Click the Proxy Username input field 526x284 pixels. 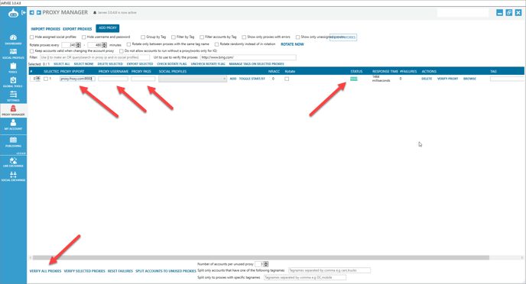(113, 79)
